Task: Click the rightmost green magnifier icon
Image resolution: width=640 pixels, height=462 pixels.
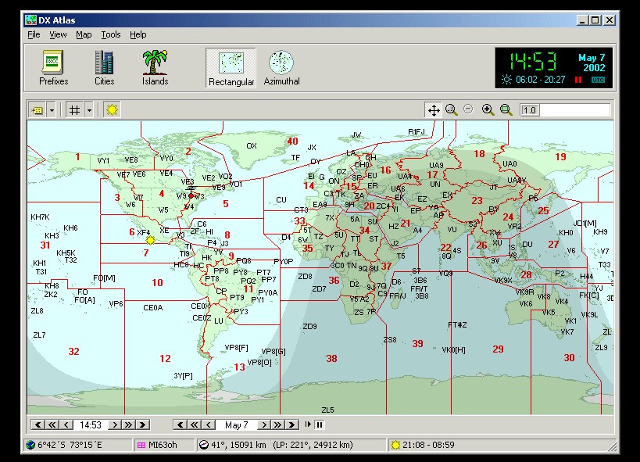Action: [506, 110]
